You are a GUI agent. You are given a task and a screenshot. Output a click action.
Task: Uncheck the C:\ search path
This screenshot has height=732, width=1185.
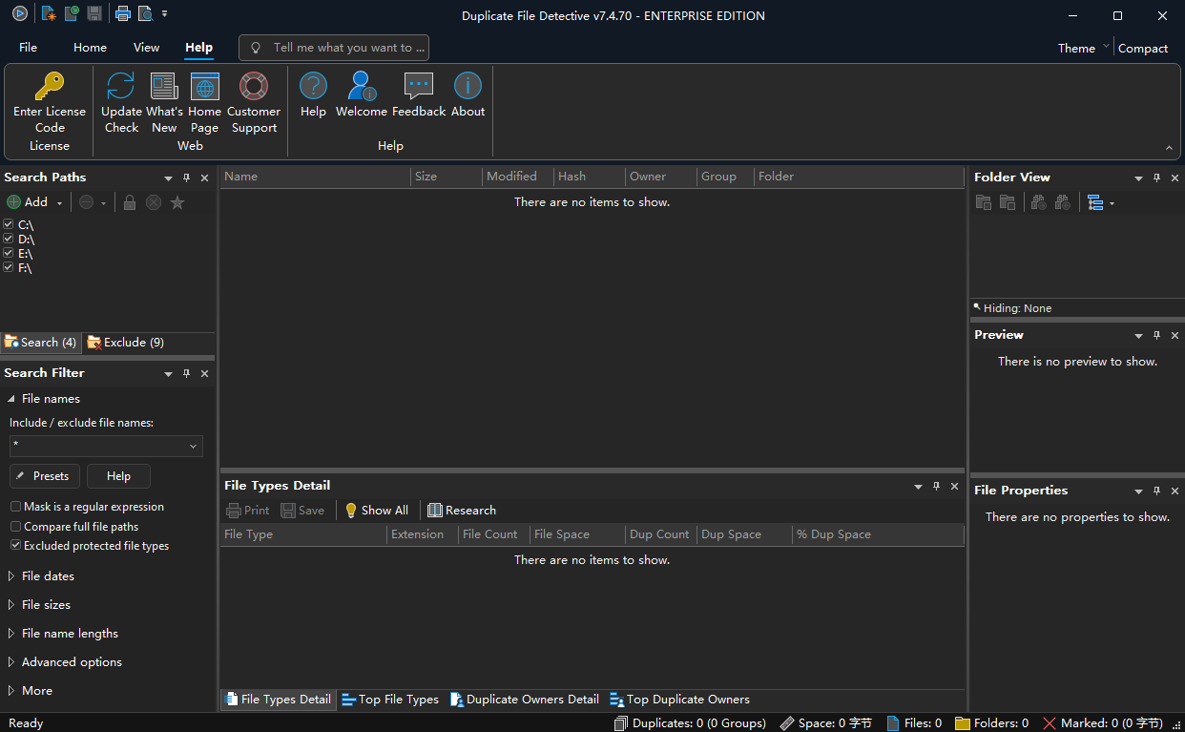point(9,224)
